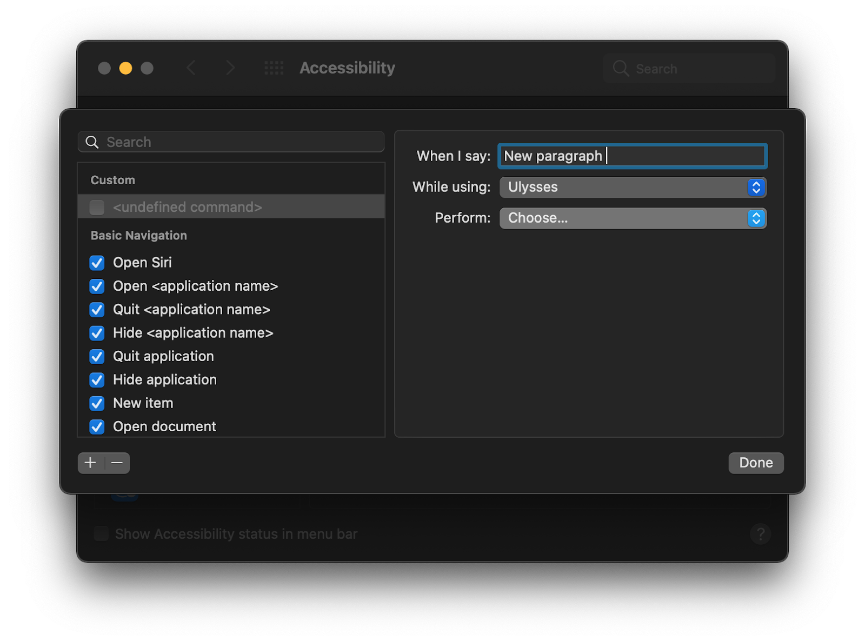Click the remove command minus button
The width and height of the screenshot is (865, 641).
click(117, 463)
